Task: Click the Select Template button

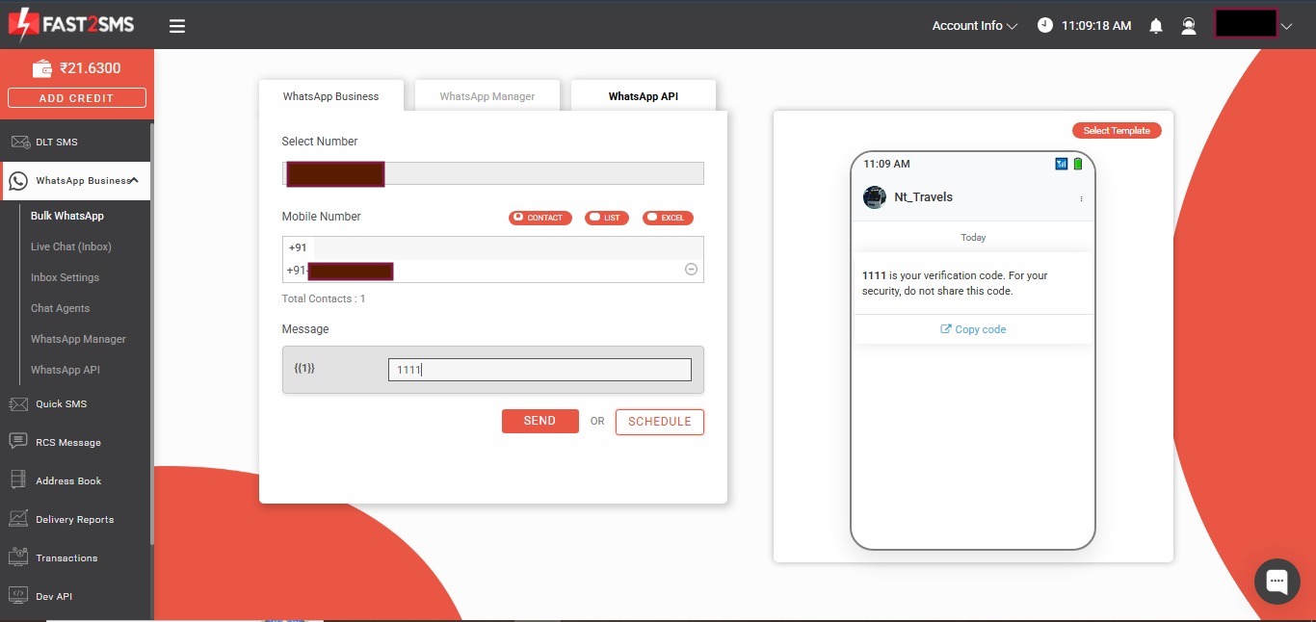Action: 1117,131
